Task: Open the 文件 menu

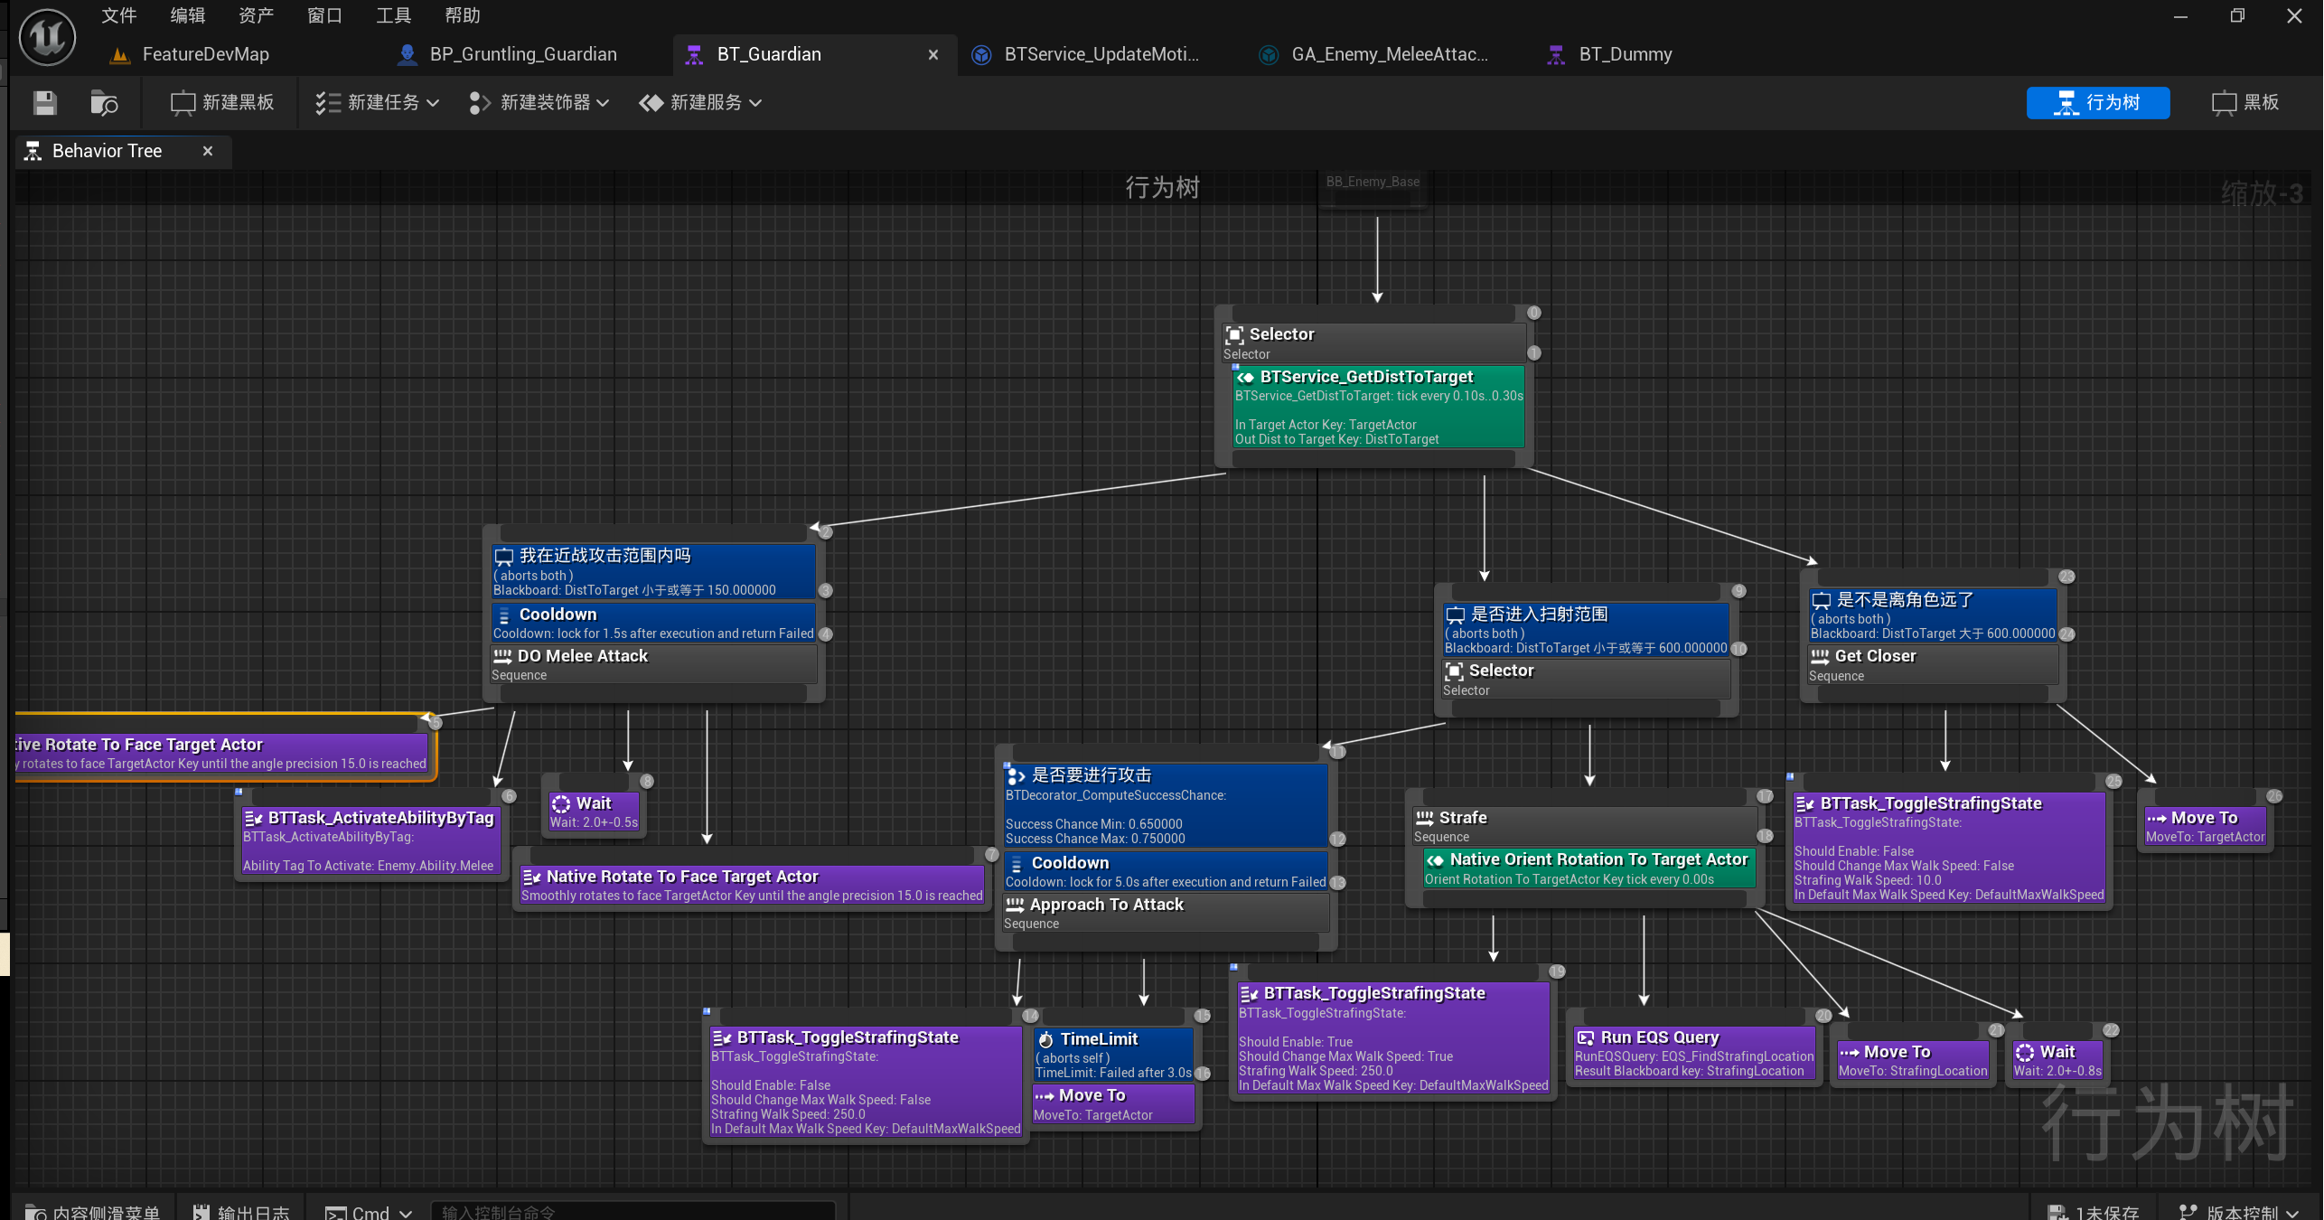Action: tap(118, 15)
